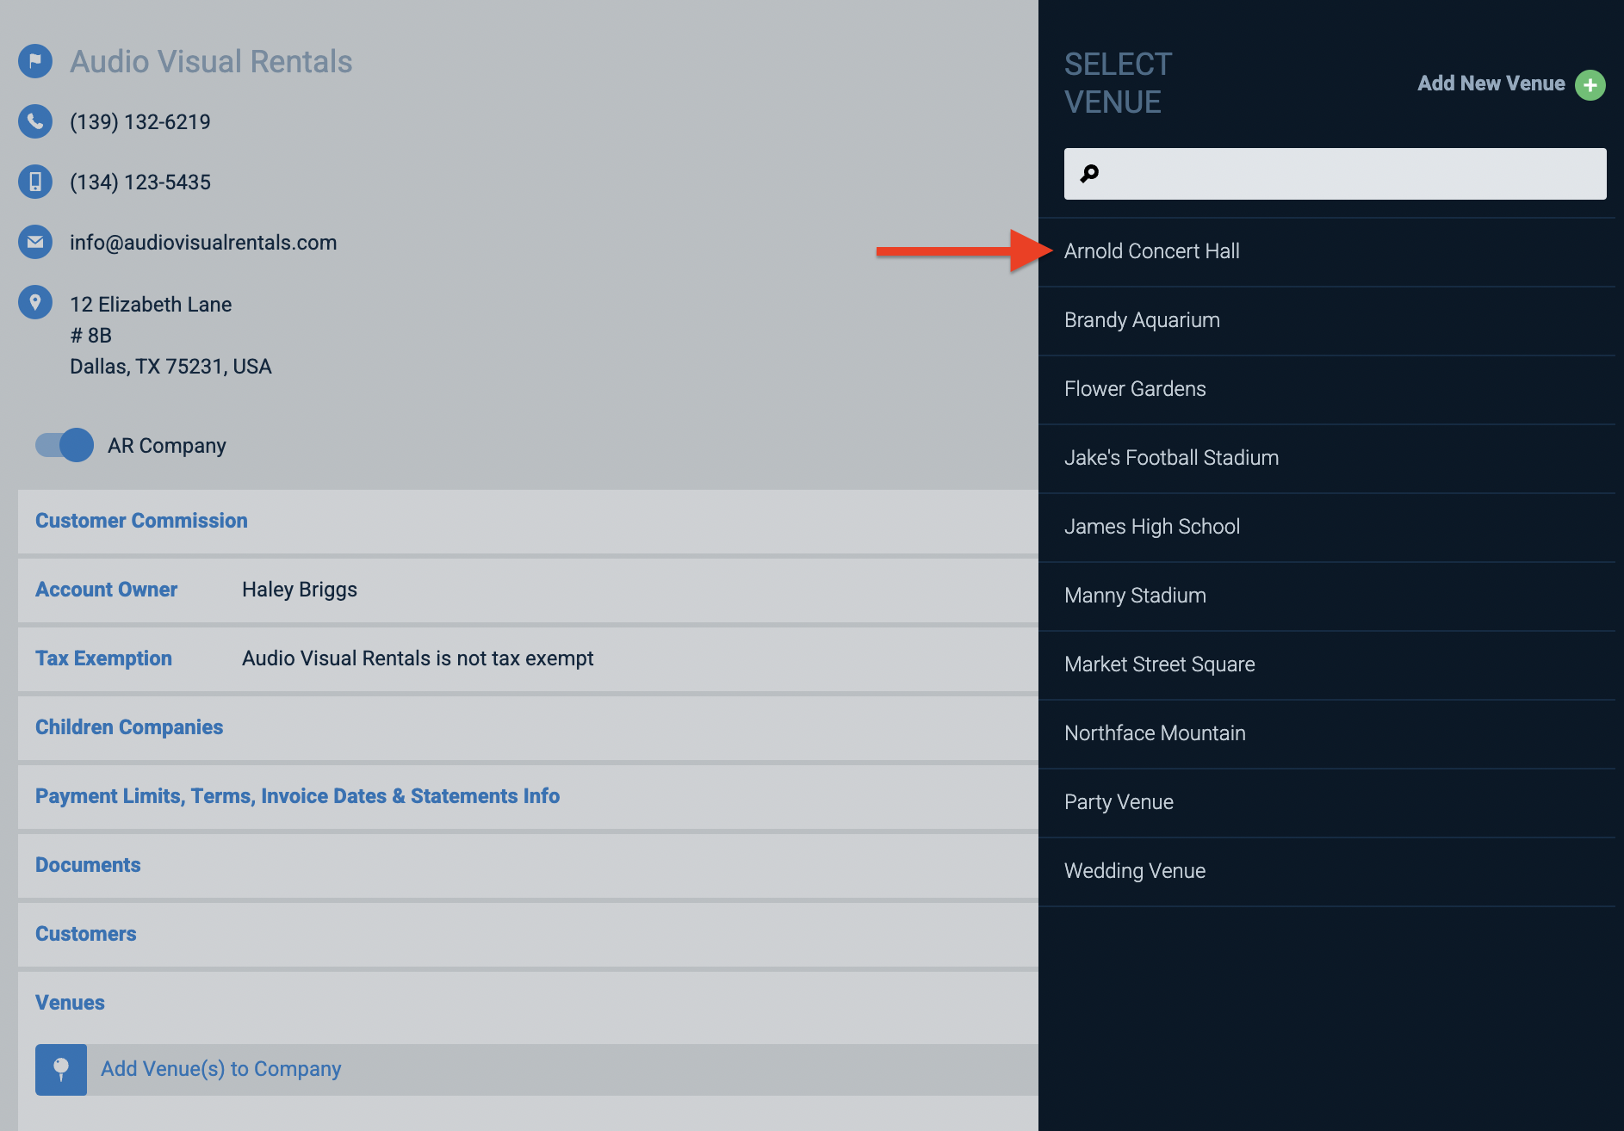Click Add Venue(s) to Company link
Screen dimensions: 1624x1131
tap(221, 1069)
